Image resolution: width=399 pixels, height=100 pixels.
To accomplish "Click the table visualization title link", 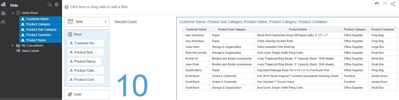I will click(253, 22).
